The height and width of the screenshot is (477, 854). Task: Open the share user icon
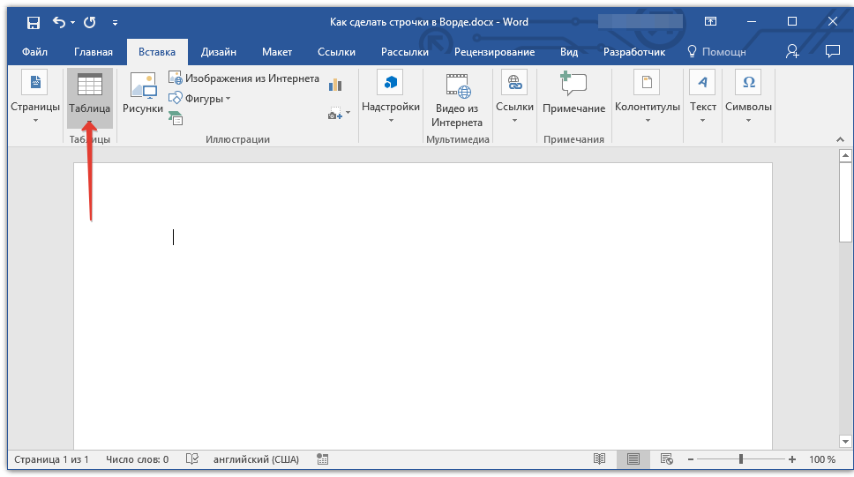point(792,52)
